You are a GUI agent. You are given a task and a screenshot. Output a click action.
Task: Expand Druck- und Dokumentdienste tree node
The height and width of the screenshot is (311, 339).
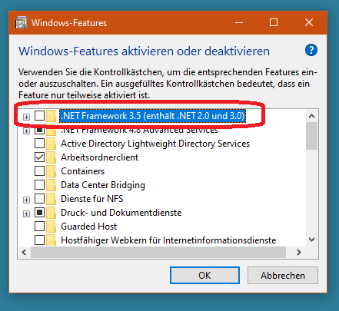(26, 213)
